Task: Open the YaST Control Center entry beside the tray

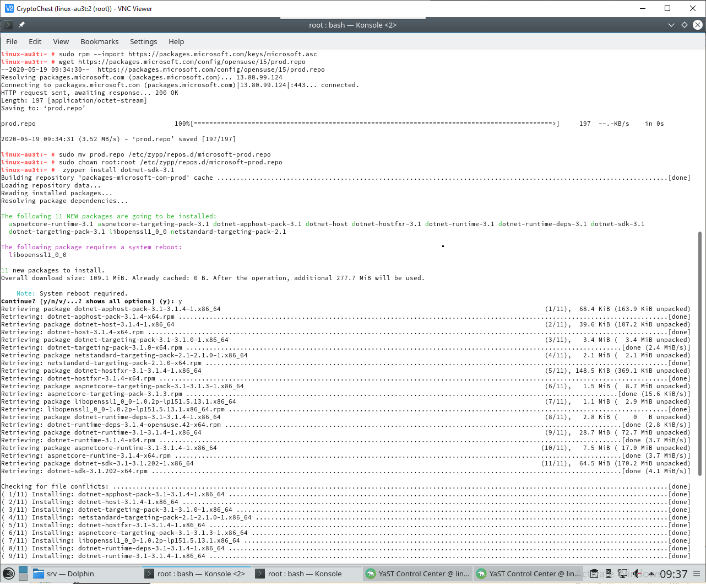Action: [529, 574]
